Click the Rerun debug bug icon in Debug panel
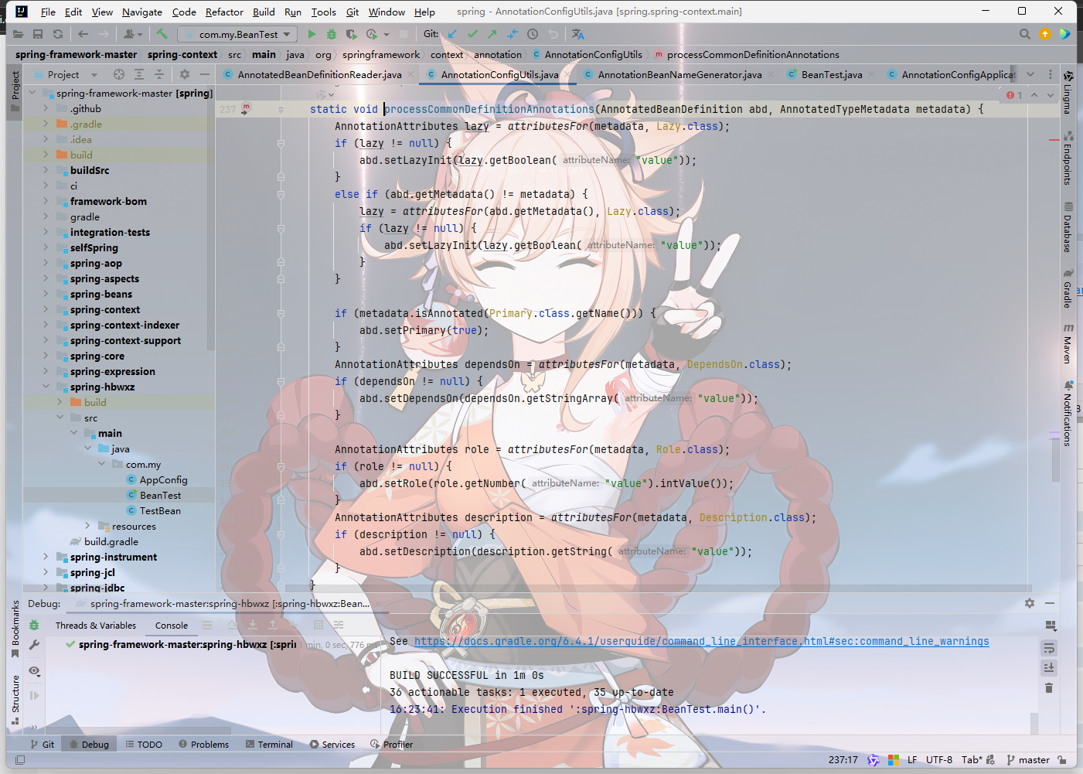The height and width of the screenshot is (774, 1083). (x=34, y=625)
